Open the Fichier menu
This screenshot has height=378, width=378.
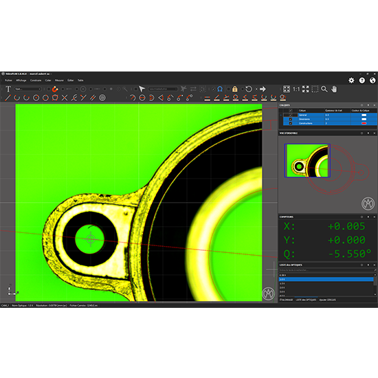click(8, 80)
